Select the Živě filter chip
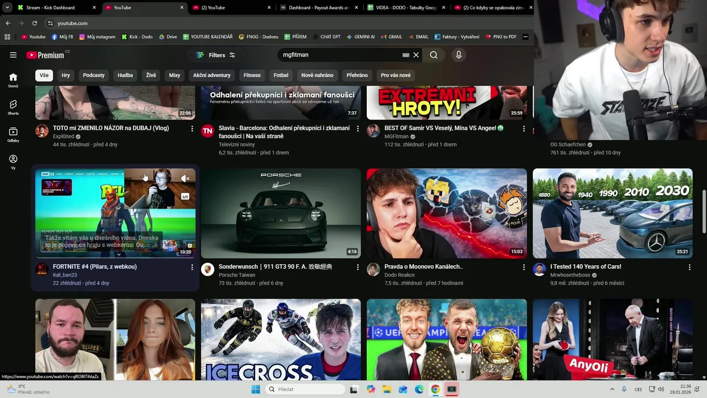Image resolution: width=707 pixels, height=398 pixels. (x=151, y=75)
